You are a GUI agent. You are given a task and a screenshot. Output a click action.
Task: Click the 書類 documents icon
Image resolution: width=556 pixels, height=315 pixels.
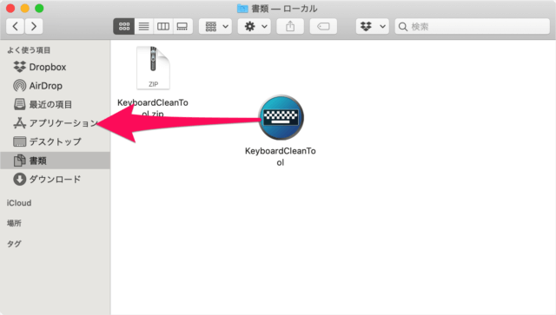[19, 161]
